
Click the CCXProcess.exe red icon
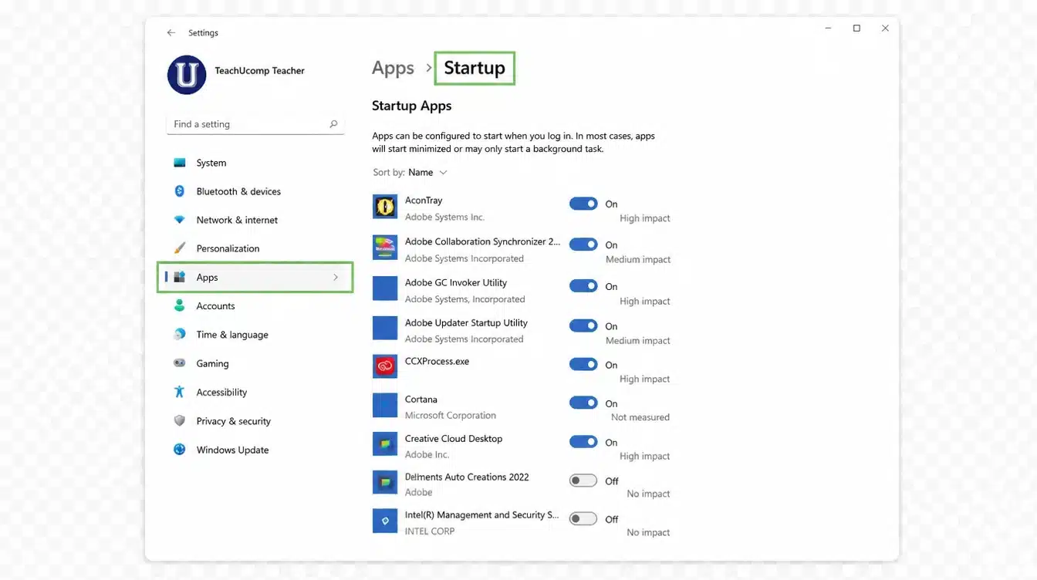pos(385,366)
